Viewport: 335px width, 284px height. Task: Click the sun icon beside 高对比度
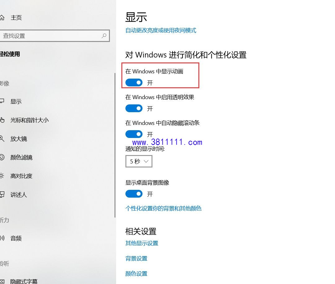tap(2, 176)
